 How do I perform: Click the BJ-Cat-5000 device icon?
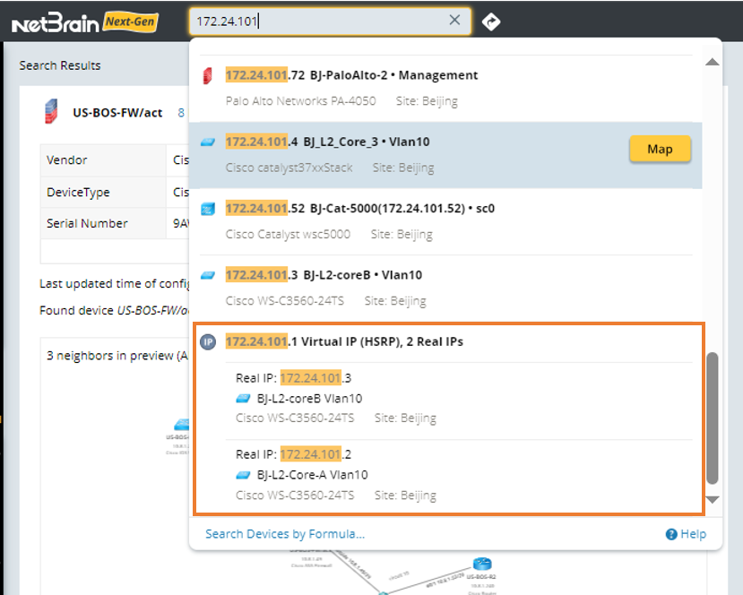pyautogui.click(x=208, y=209)
